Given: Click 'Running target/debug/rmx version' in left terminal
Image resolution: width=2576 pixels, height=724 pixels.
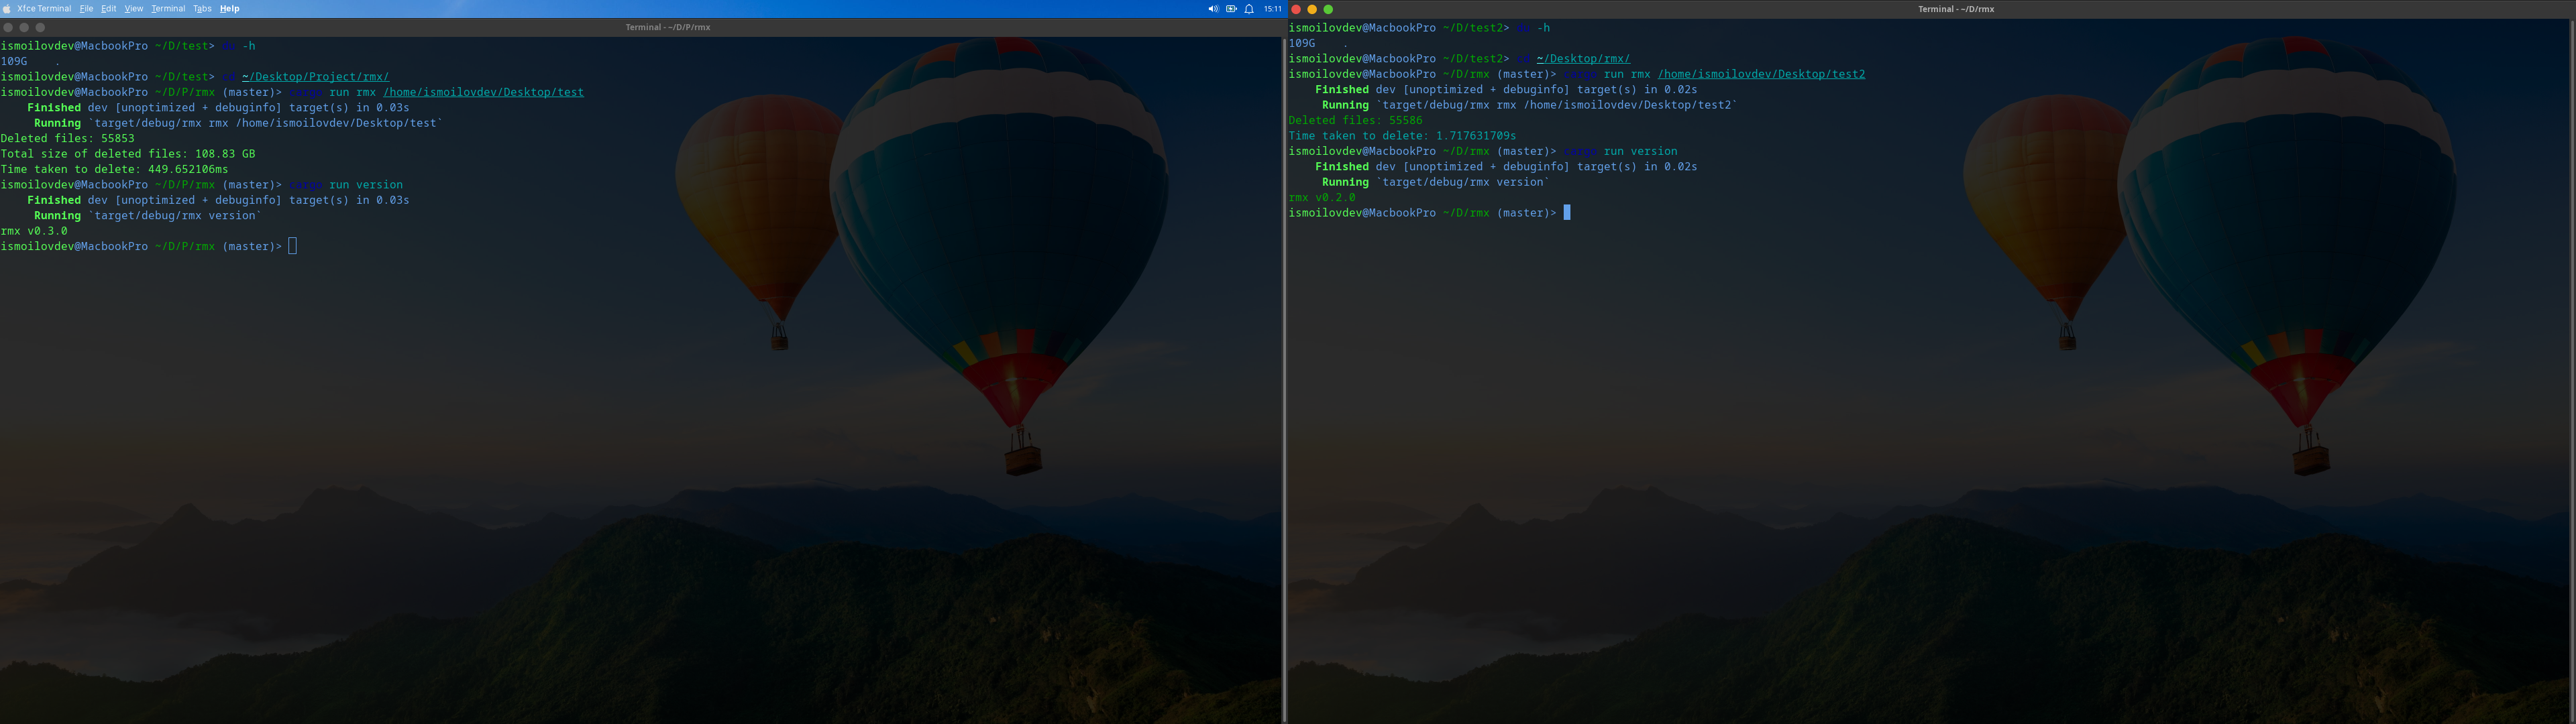Looking at the screenshot, I should [148, 216].
